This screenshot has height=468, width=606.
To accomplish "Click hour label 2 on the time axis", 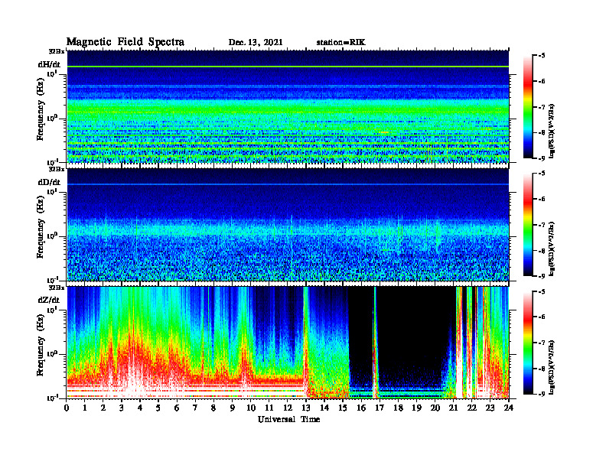I will [x=103, y=408].
